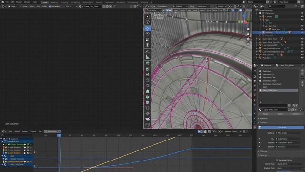This screenshot has height=172, width=305.
Task: Activate the Scale tool in viewport
Action: [x=147, y=40]
